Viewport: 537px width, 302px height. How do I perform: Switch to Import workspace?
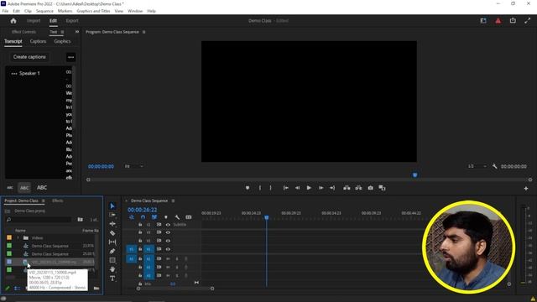pos(34,21)
